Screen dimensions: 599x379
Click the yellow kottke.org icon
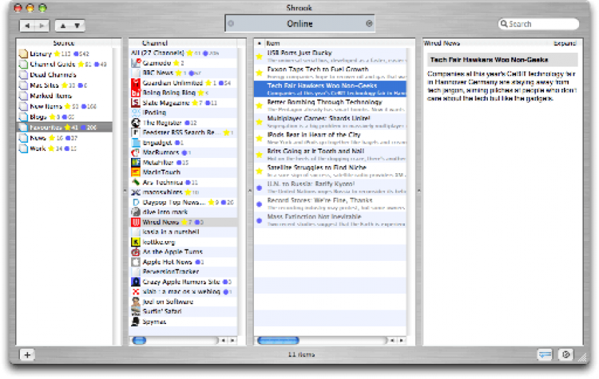pyautogui.click(x=136, y=242)
